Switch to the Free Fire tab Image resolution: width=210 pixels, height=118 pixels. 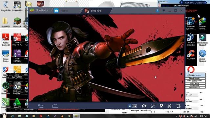pos(96,11)
